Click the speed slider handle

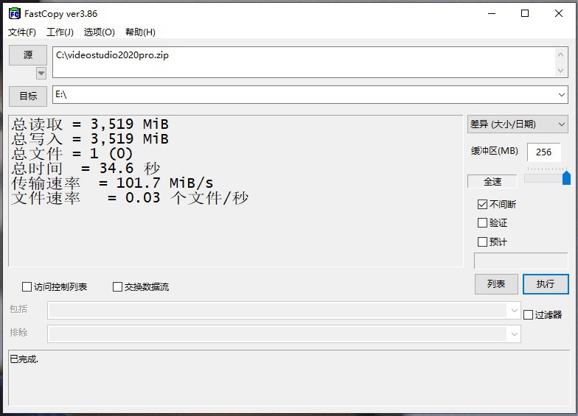pyautogui.click(x=566, y=178)
